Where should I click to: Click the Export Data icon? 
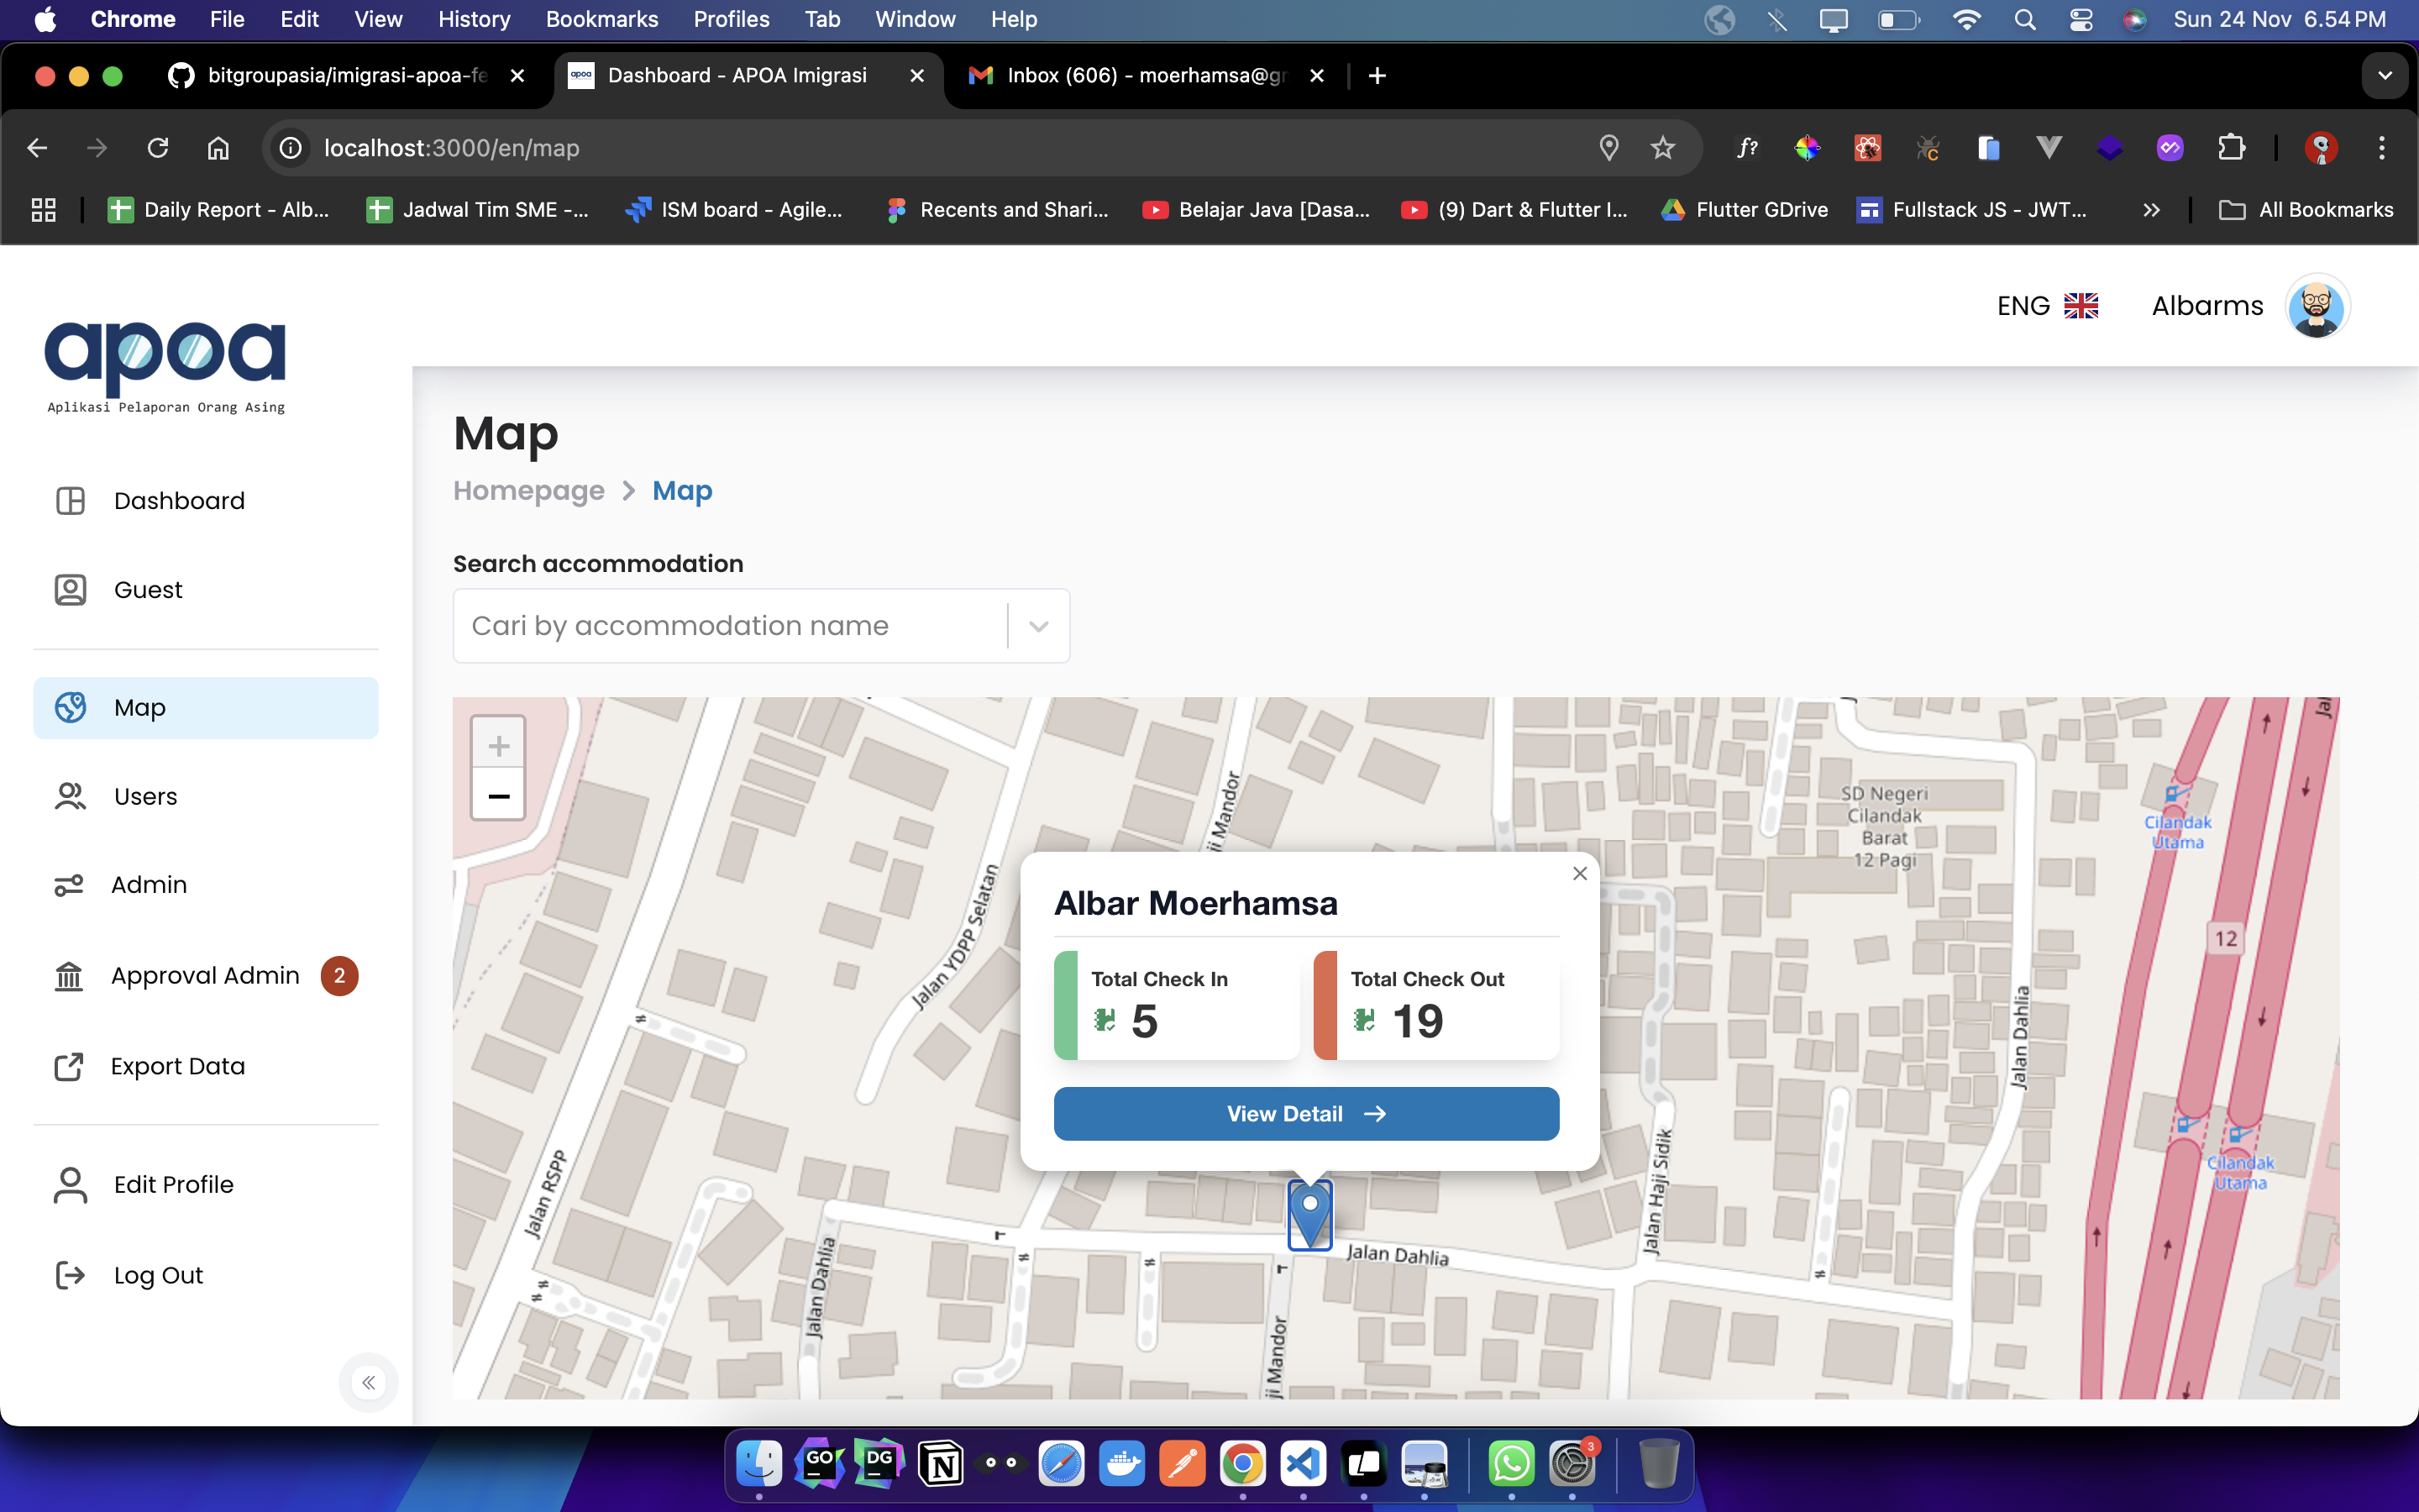(x=69, y=1066)
